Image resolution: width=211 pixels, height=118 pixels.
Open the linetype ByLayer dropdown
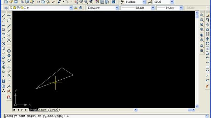click(153, 8)
